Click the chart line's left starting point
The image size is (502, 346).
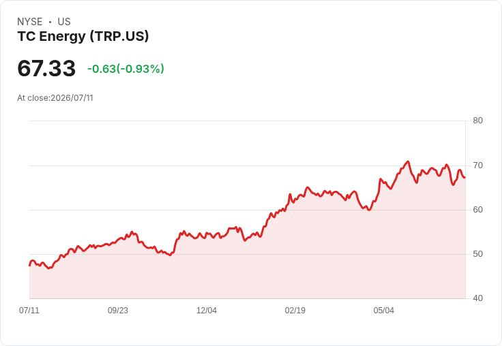[29, 266]
